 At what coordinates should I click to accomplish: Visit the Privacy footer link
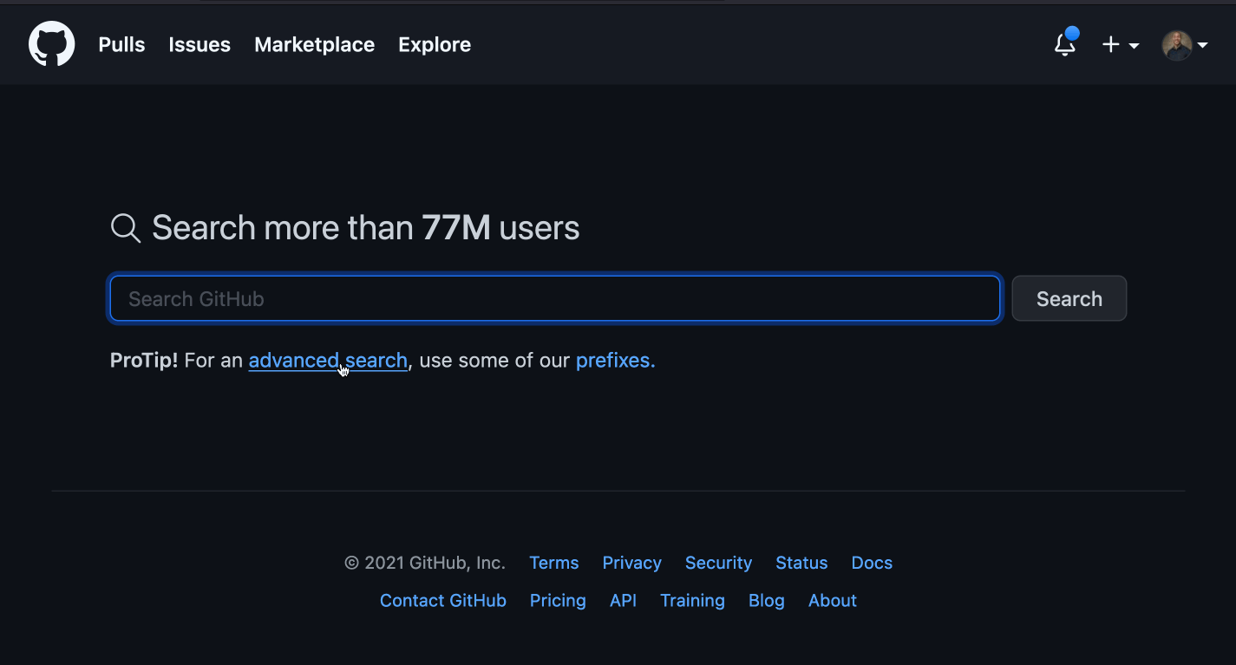click(631, 563)
